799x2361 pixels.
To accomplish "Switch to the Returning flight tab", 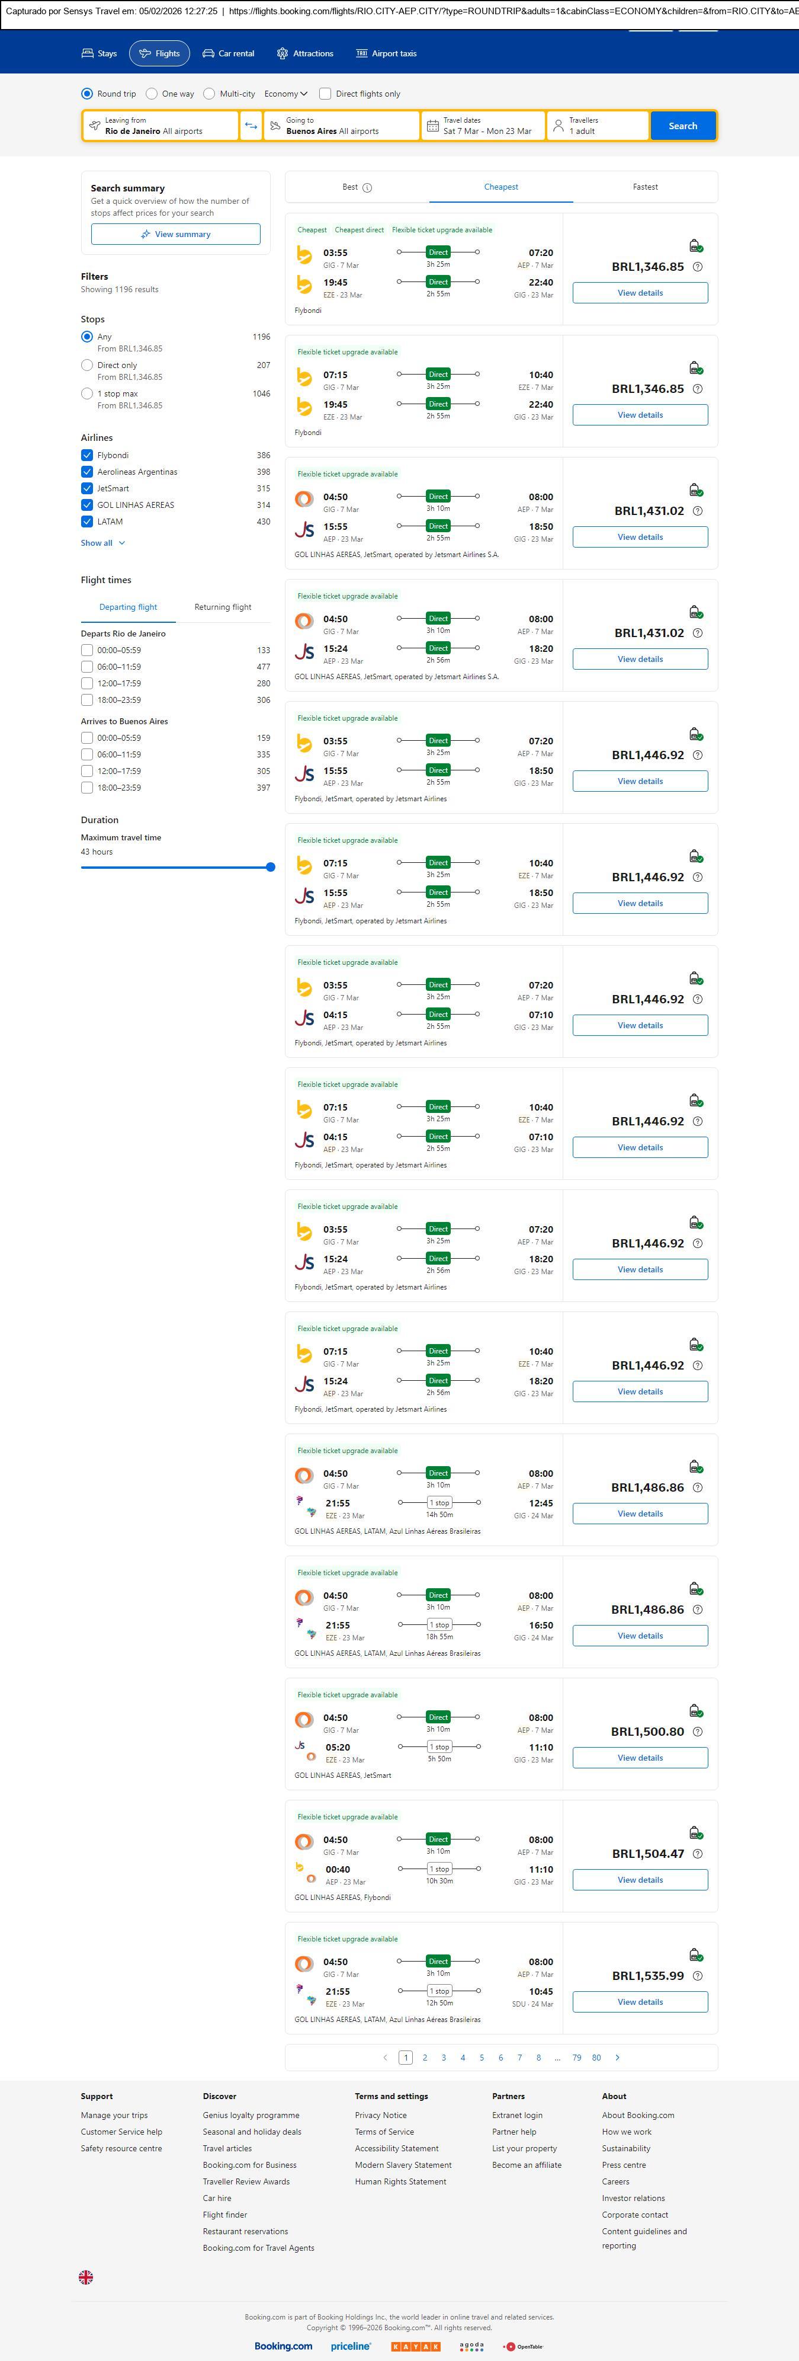I will tap(223, 607).
